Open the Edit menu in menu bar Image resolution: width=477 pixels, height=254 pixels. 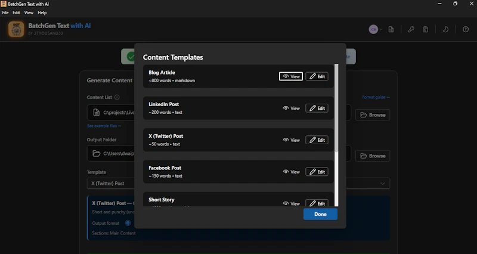click(x=16, y=13)
